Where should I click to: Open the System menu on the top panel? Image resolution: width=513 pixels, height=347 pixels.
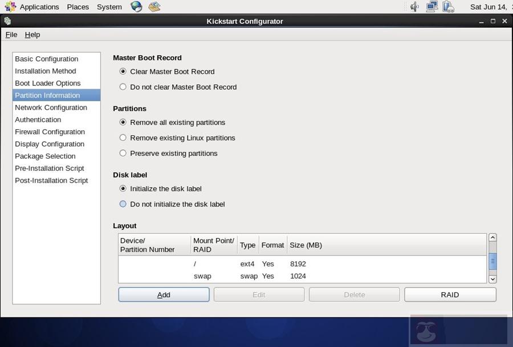click(x=109, y=7)
